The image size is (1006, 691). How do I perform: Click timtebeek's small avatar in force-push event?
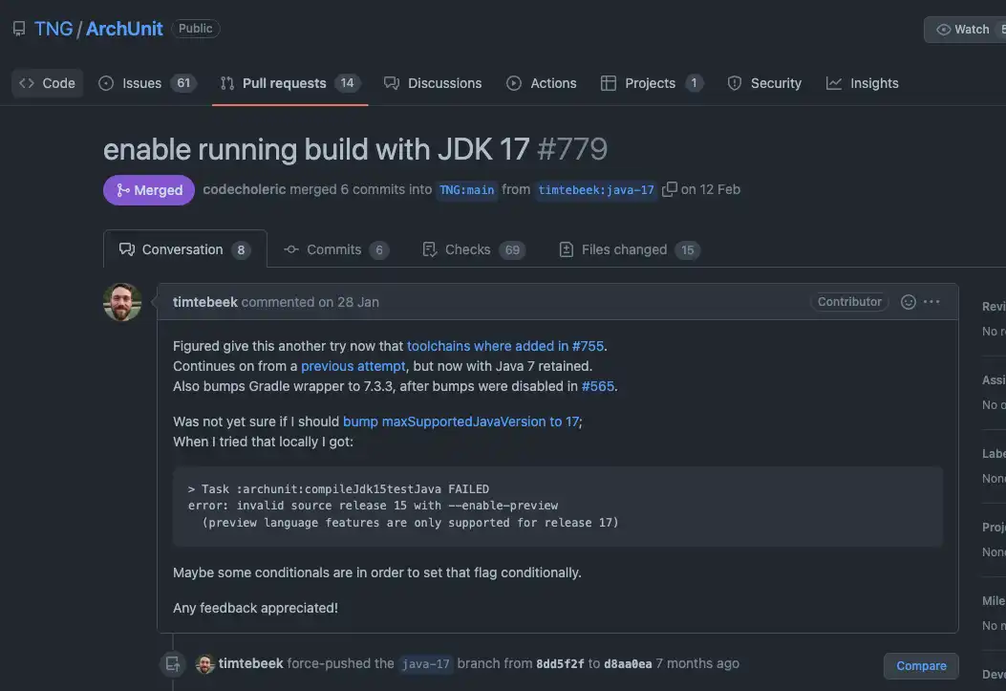[x=204, y=664]
